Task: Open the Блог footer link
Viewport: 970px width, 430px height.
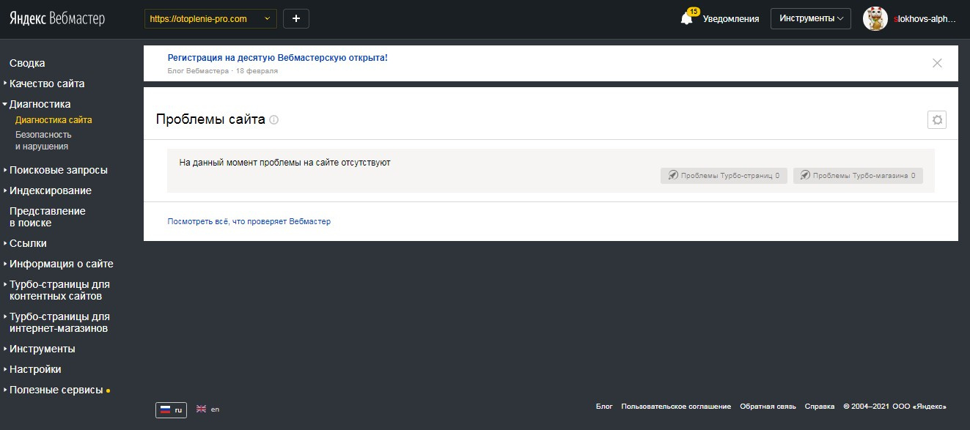Action: (x=604, y=406)
